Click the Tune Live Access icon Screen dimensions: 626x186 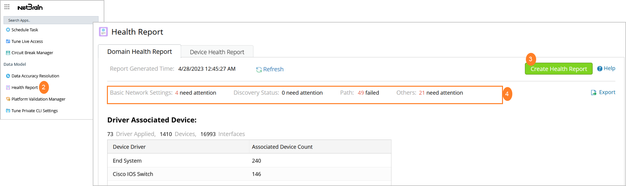pos(8,41)
